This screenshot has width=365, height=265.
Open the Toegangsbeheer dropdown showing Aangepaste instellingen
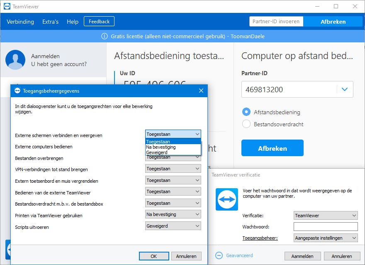(x=326, y=238)
